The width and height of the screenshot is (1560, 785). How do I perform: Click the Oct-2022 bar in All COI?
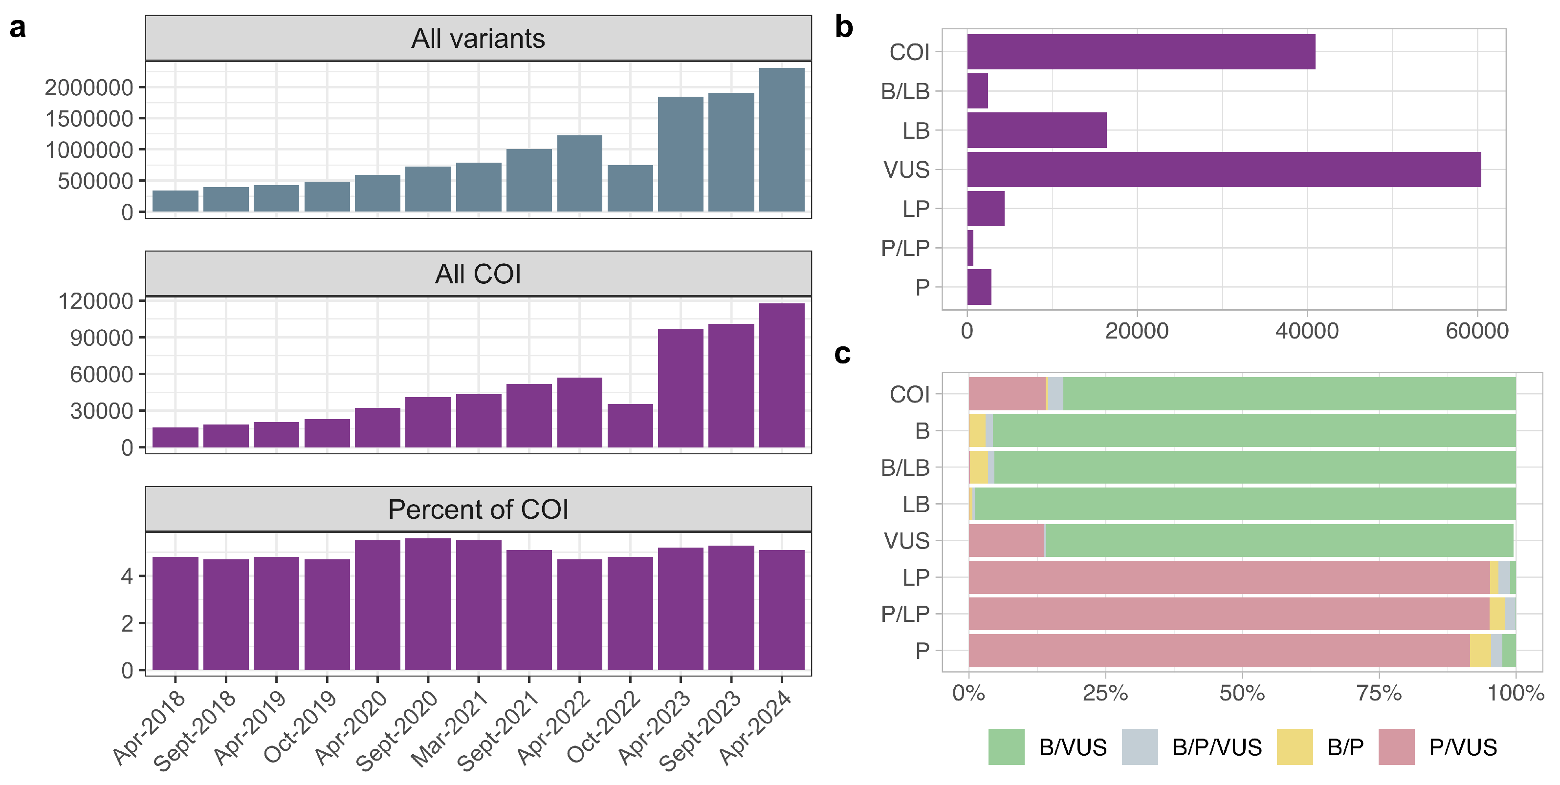630,425
